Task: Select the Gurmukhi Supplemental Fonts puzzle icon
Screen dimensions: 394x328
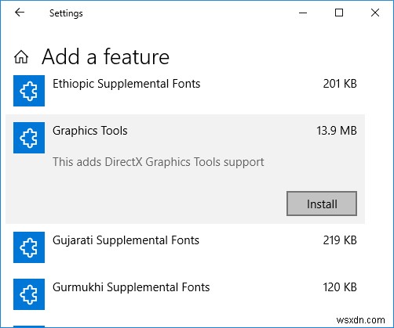Action: (29, 294)
